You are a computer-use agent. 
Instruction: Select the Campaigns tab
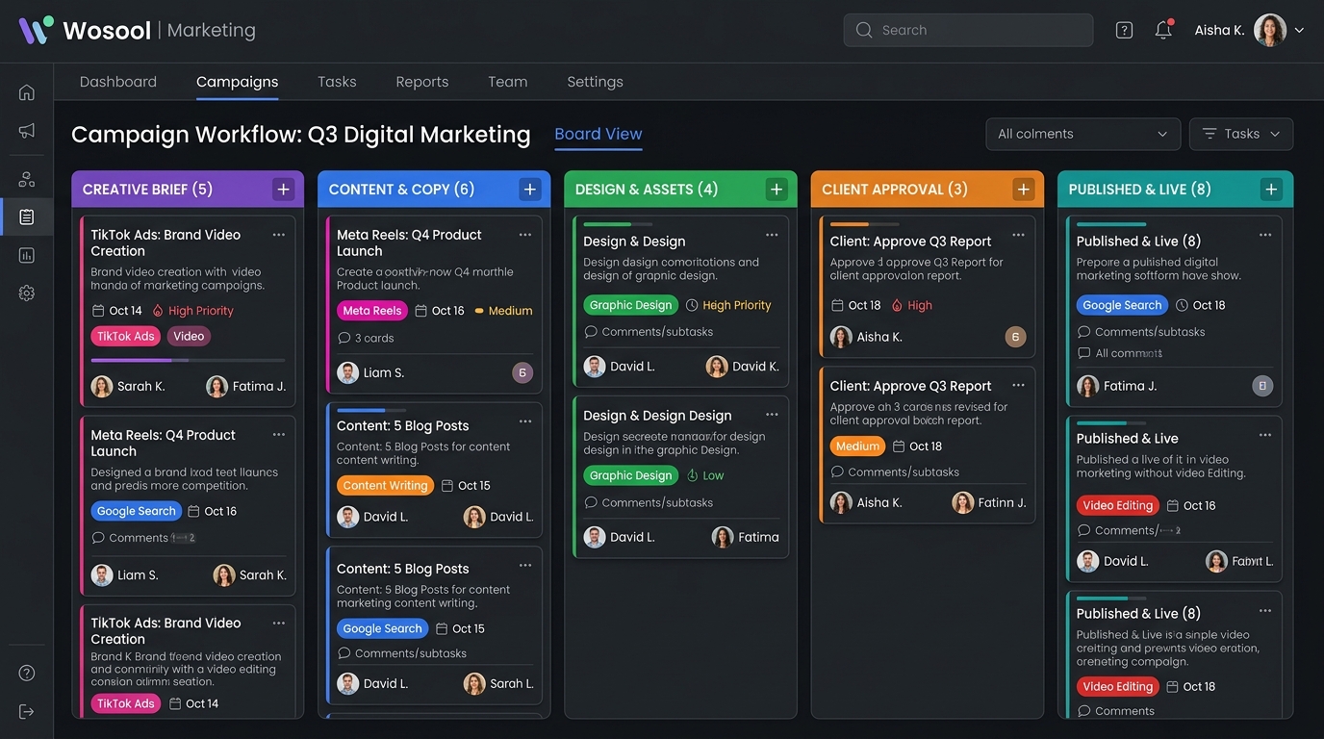pyautogui.click(x=237, y=82)
